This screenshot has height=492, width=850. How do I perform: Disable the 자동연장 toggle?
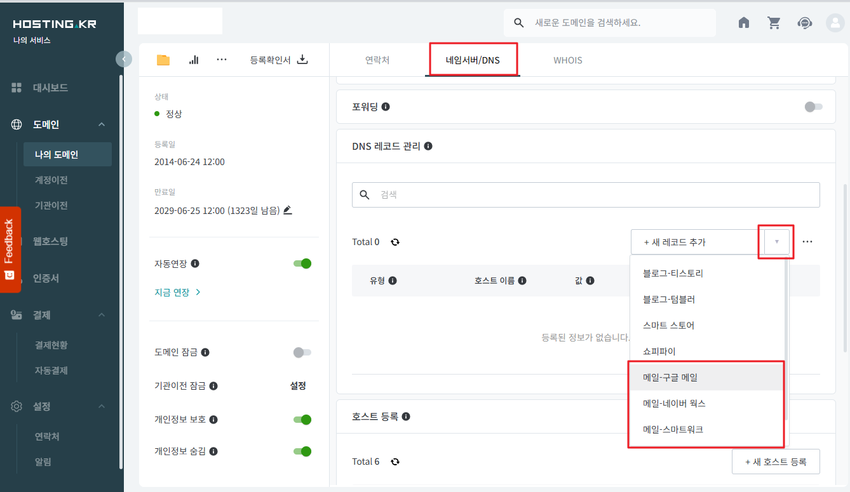click(302, 263)
